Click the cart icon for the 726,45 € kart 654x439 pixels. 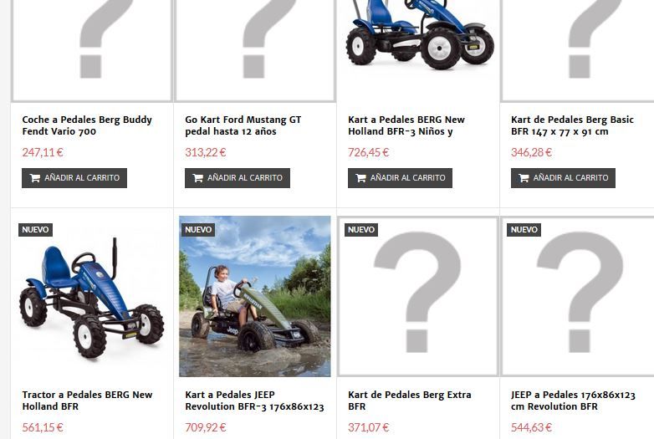[360, 178]
